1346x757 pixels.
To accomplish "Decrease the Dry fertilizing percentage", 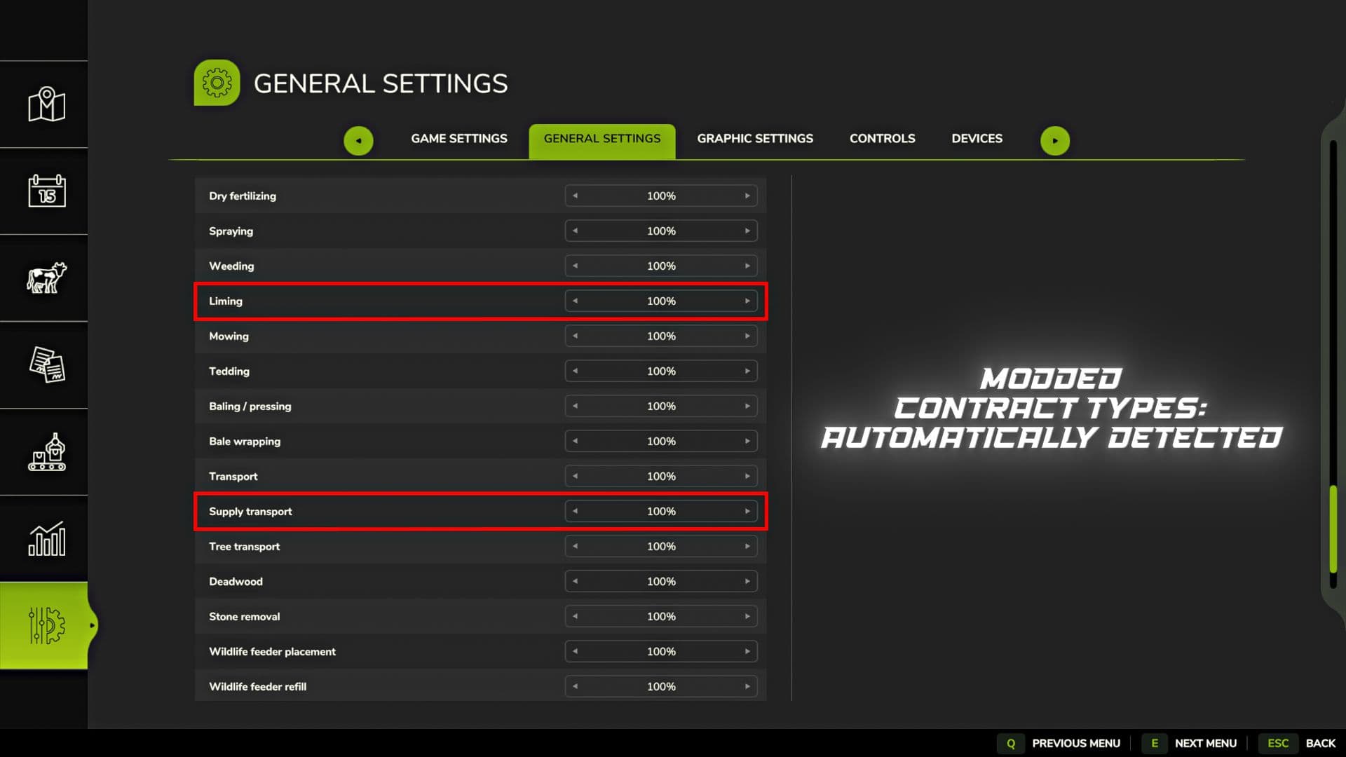I will (x=575, y=196).
